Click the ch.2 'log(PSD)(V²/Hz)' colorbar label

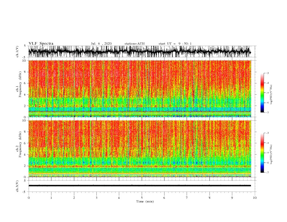point(271,154)
